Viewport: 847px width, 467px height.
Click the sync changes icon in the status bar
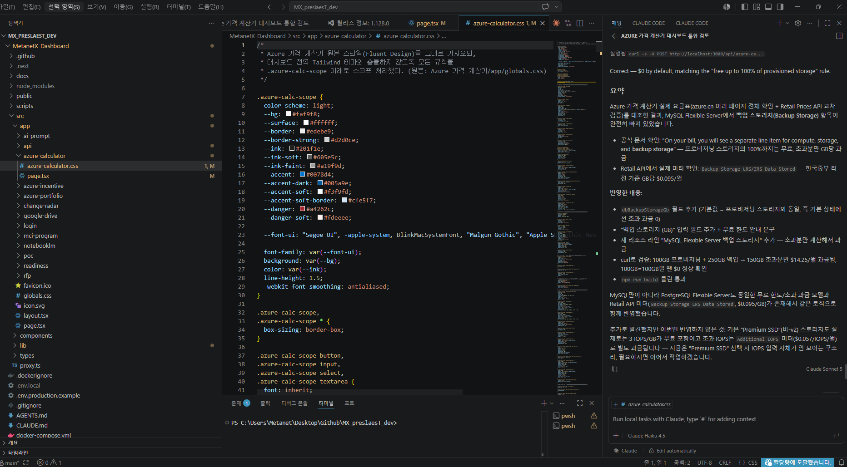[x=26, y=462]
